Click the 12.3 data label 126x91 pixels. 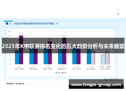(21, 33)
